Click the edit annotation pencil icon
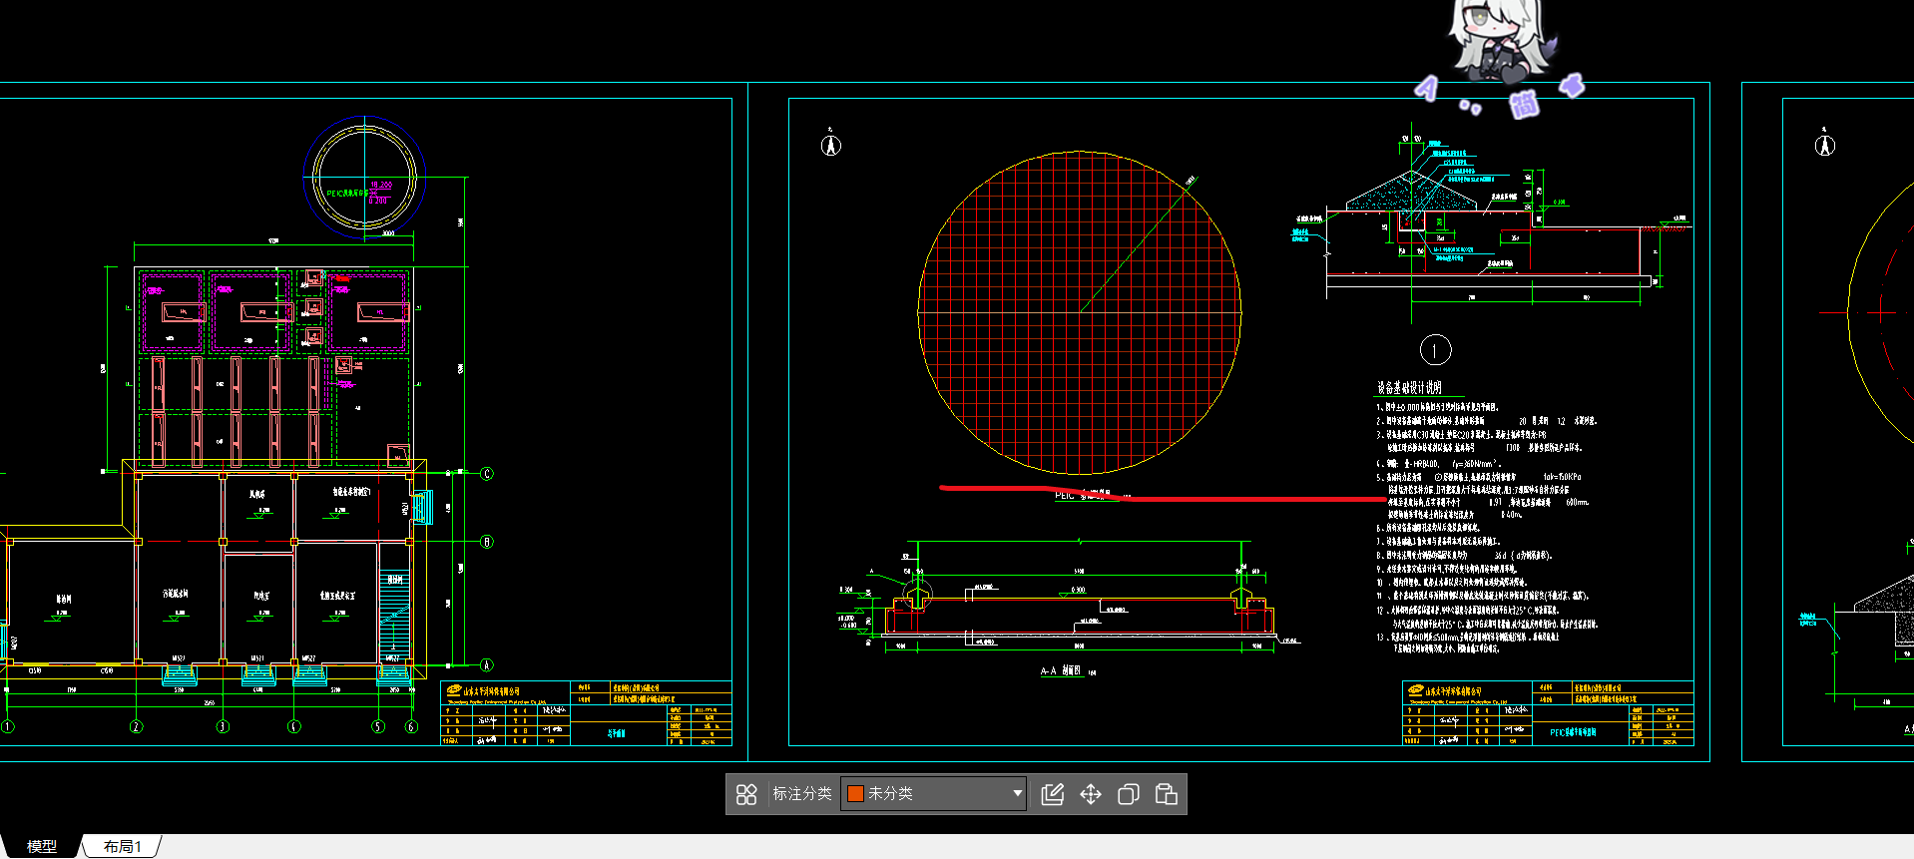The width and height of the screenshot is (1914, 859). point(1052,794)
